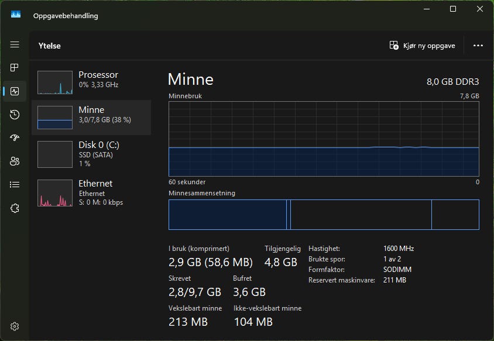Open the Users page icon
The image size is (494, 341).
point(15,161)
